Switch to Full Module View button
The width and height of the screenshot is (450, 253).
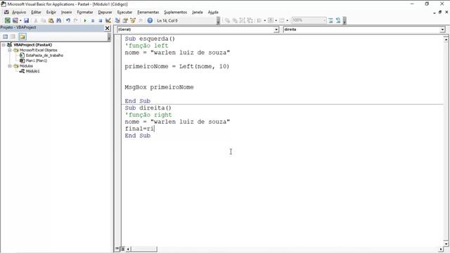click(x=122, y=249)
